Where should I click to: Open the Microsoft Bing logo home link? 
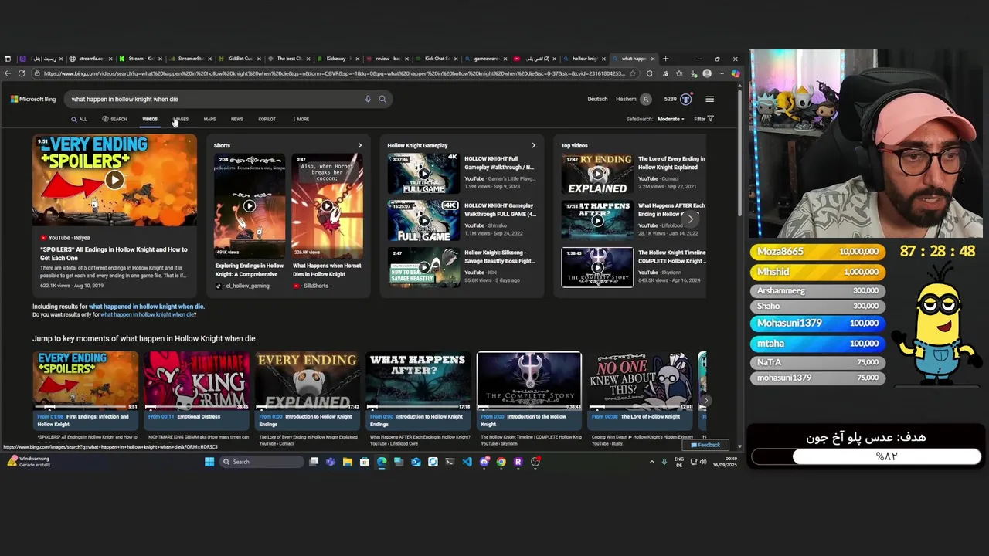pos(33,99)
